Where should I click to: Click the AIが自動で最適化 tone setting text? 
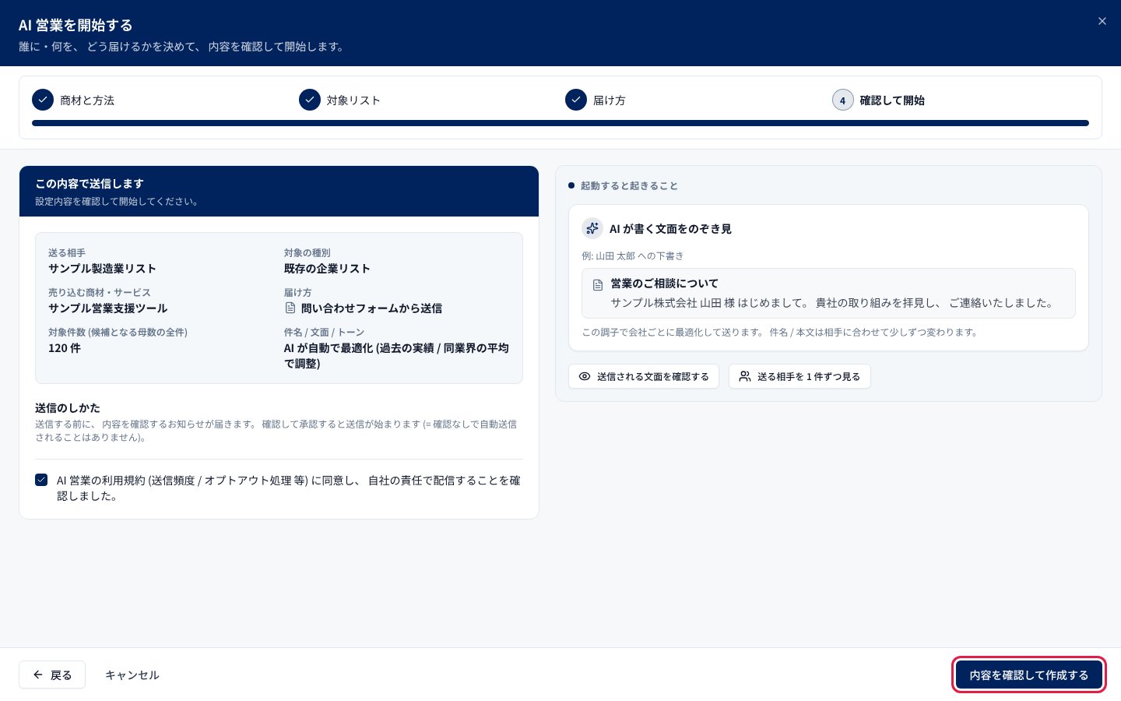pos(396,356)
